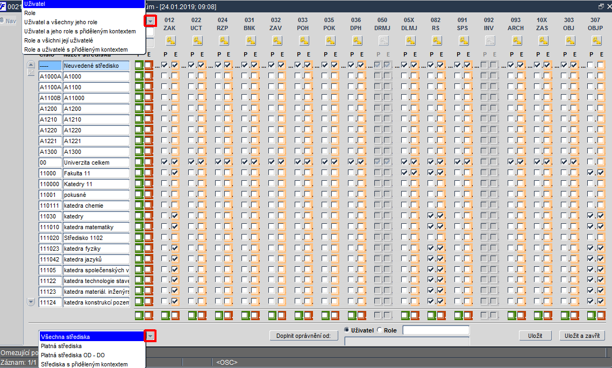This screenshot has height=368, width=612.
Task: Choose Role in the top dropdown list
Action: (x=83, y=13)
